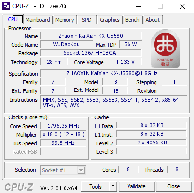
Task: Click the Family value 7
Action: click(53, 82)
